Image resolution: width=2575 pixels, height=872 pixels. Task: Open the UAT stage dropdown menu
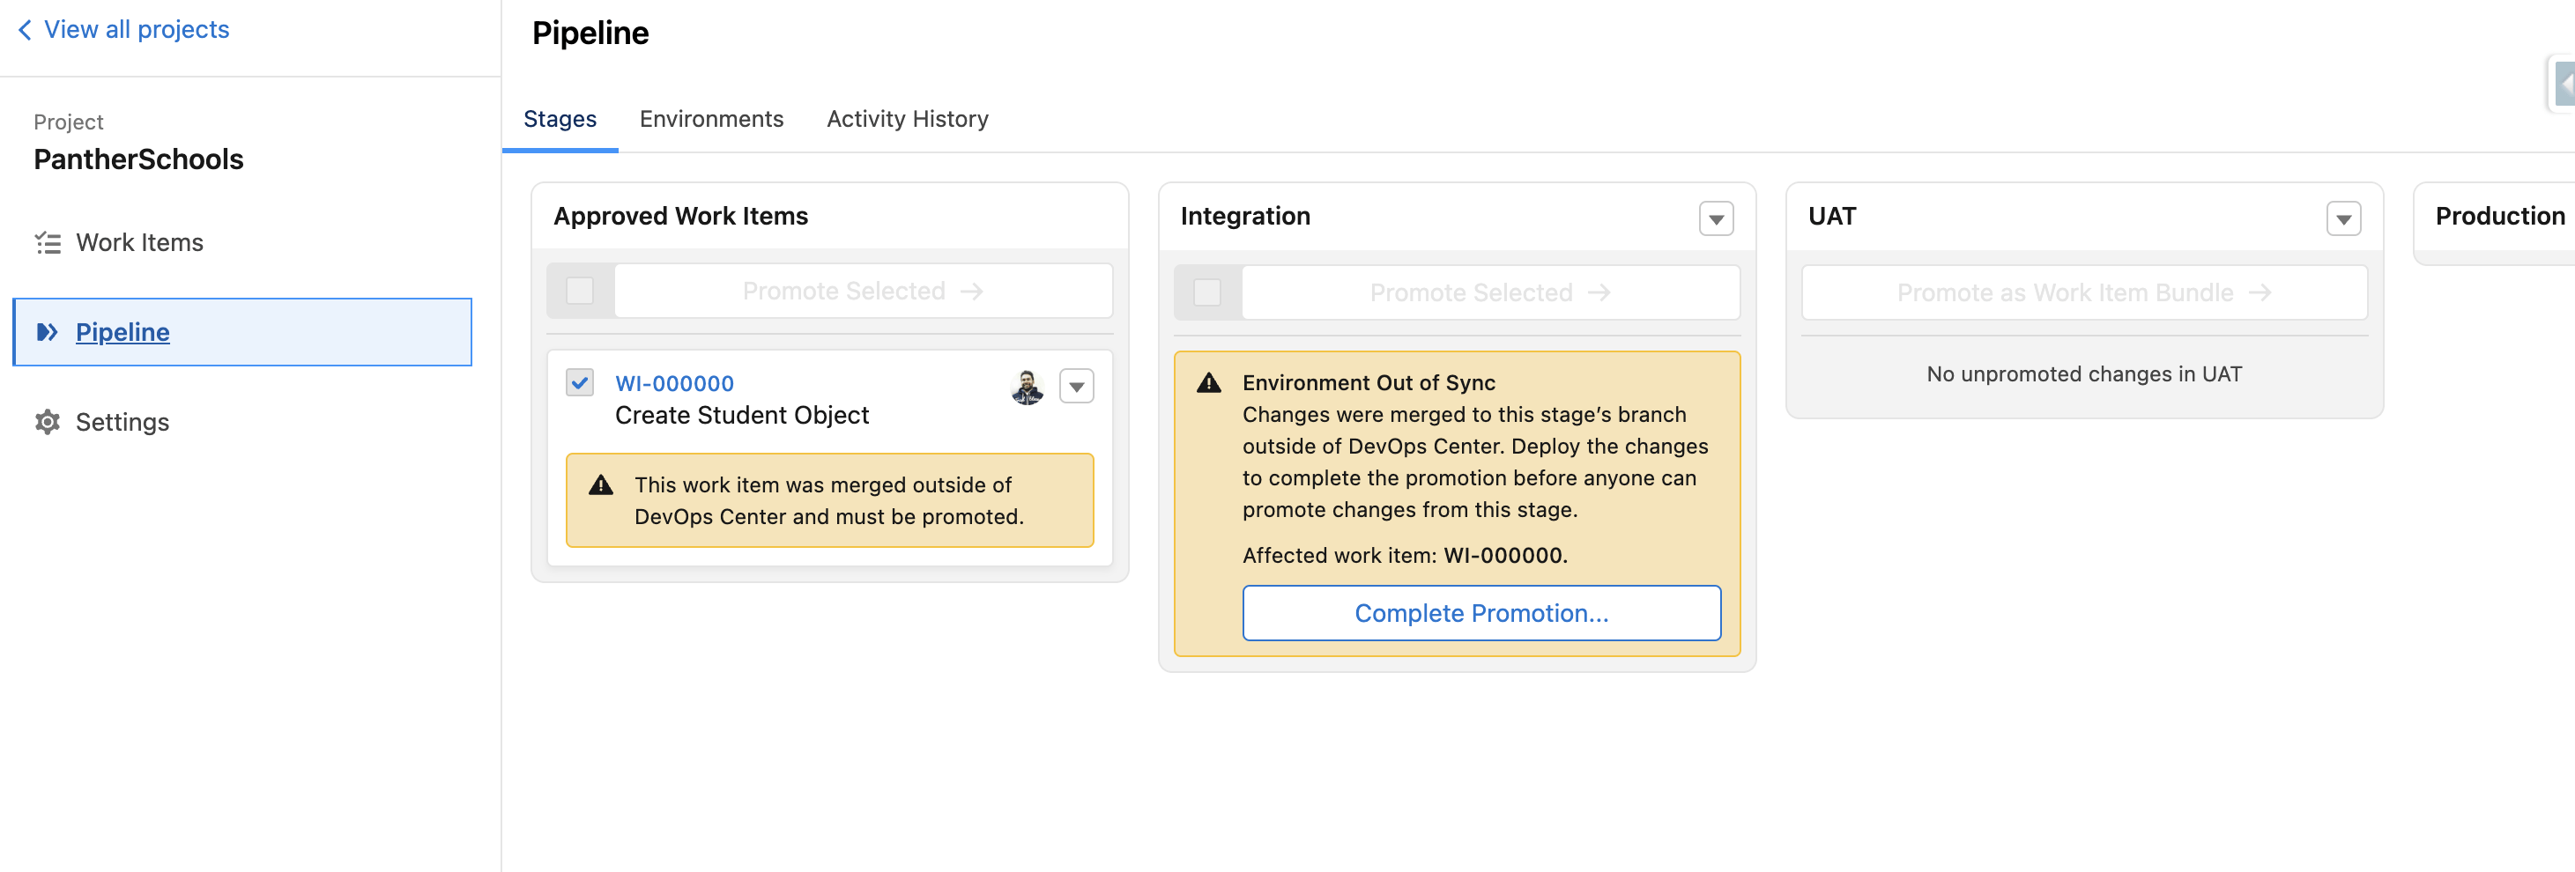2342,218
